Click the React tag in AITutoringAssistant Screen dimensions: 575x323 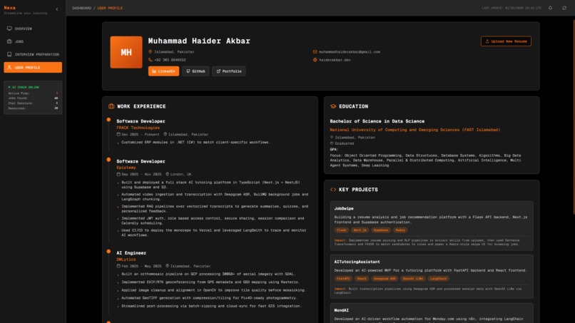362,279
